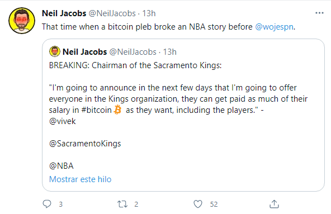
Task: Open the three-dot more options menu
Action: coord(319,13)
